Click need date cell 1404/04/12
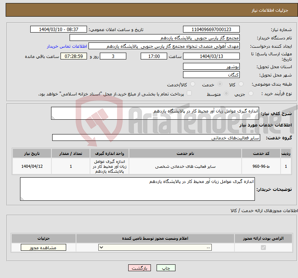Viewport: 298px width, 278px height. [x=32, y=166]
